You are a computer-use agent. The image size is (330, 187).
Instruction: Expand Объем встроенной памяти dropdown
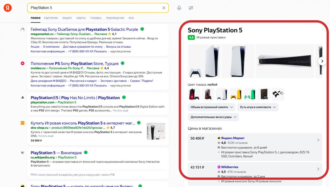[x=212, y=107]
